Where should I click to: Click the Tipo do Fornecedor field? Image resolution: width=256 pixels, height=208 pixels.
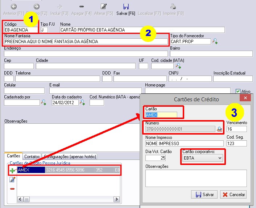click(x=190, y=41)
